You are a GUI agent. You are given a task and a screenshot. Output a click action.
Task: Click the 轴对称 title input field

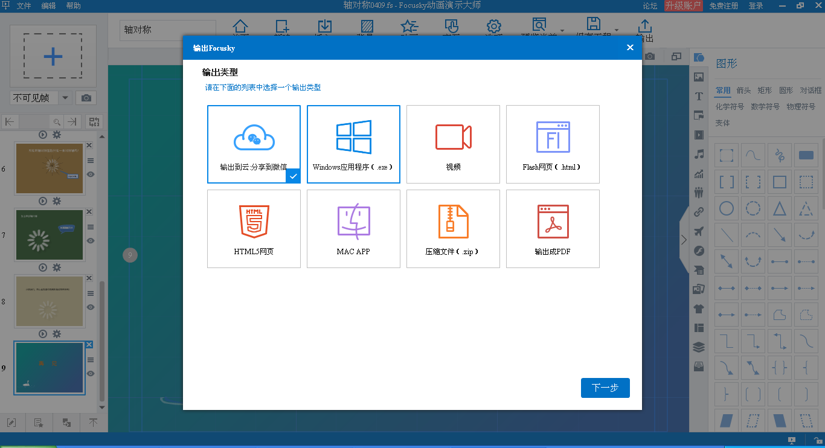(x=168, y=30)
